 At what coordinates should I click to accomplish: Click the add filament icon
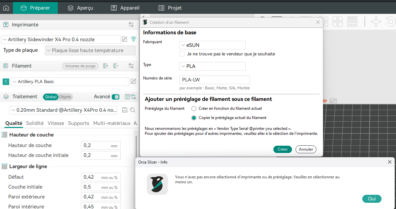(105, 66)
